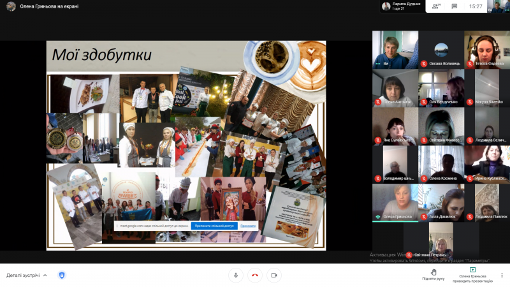This screenshot has height=287, width=510.
Task: Select Людмила Велич participant tile
Action: [487, 126]
